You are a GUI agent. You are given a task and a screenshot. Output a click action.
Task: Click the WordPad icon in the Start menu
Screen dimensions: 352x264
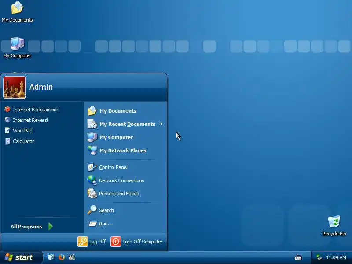pos(7,130)
